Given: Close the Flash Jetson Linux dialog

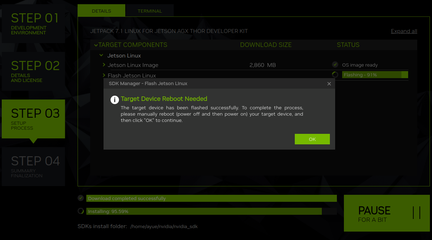Looking at the screenshot, I should click(x=329, y=84).
